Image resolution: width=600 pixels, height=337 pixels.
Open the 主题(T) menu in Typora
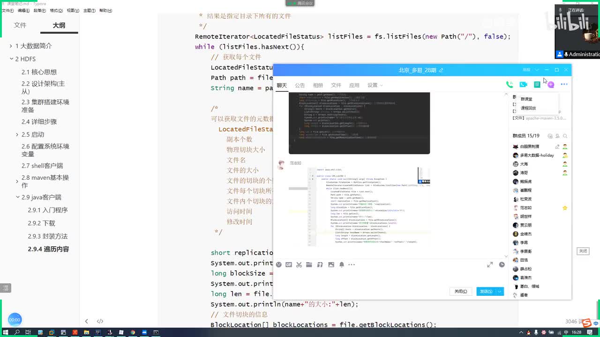click(89, 10)
